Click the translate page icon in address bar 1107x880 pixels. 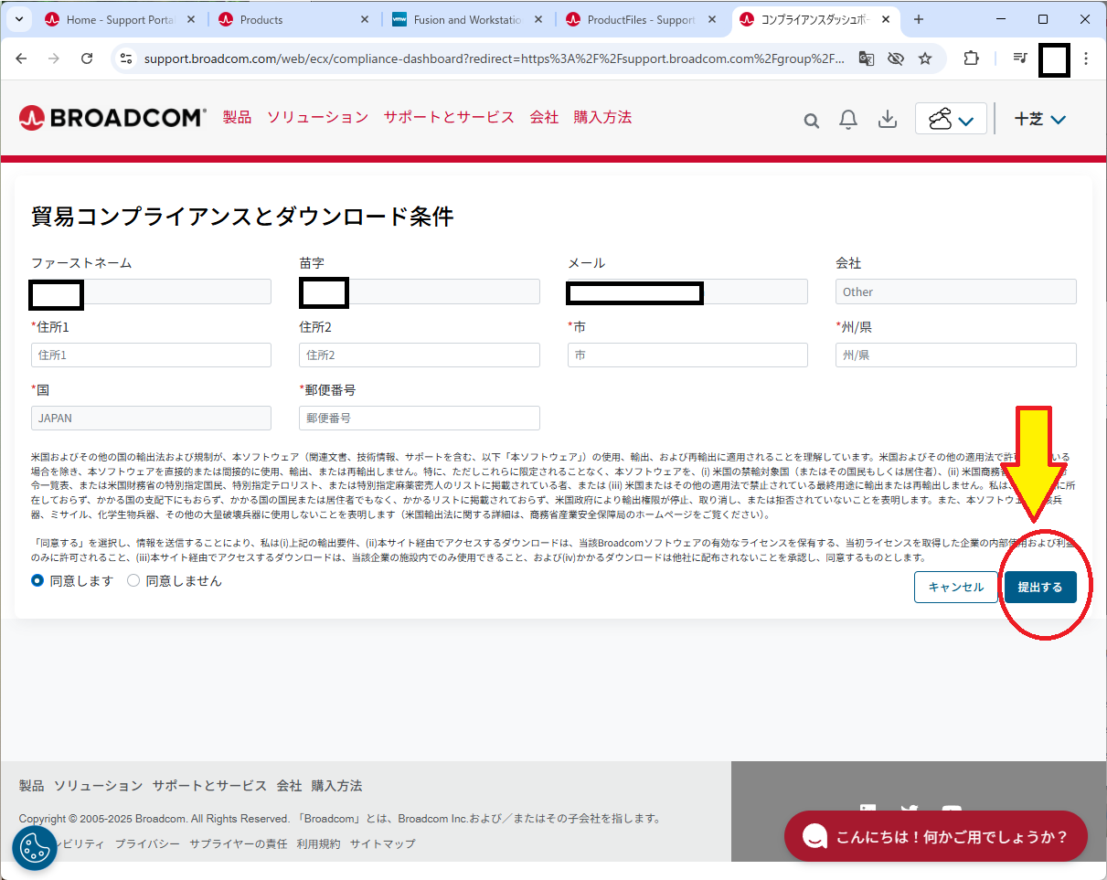tap(866, 58)
